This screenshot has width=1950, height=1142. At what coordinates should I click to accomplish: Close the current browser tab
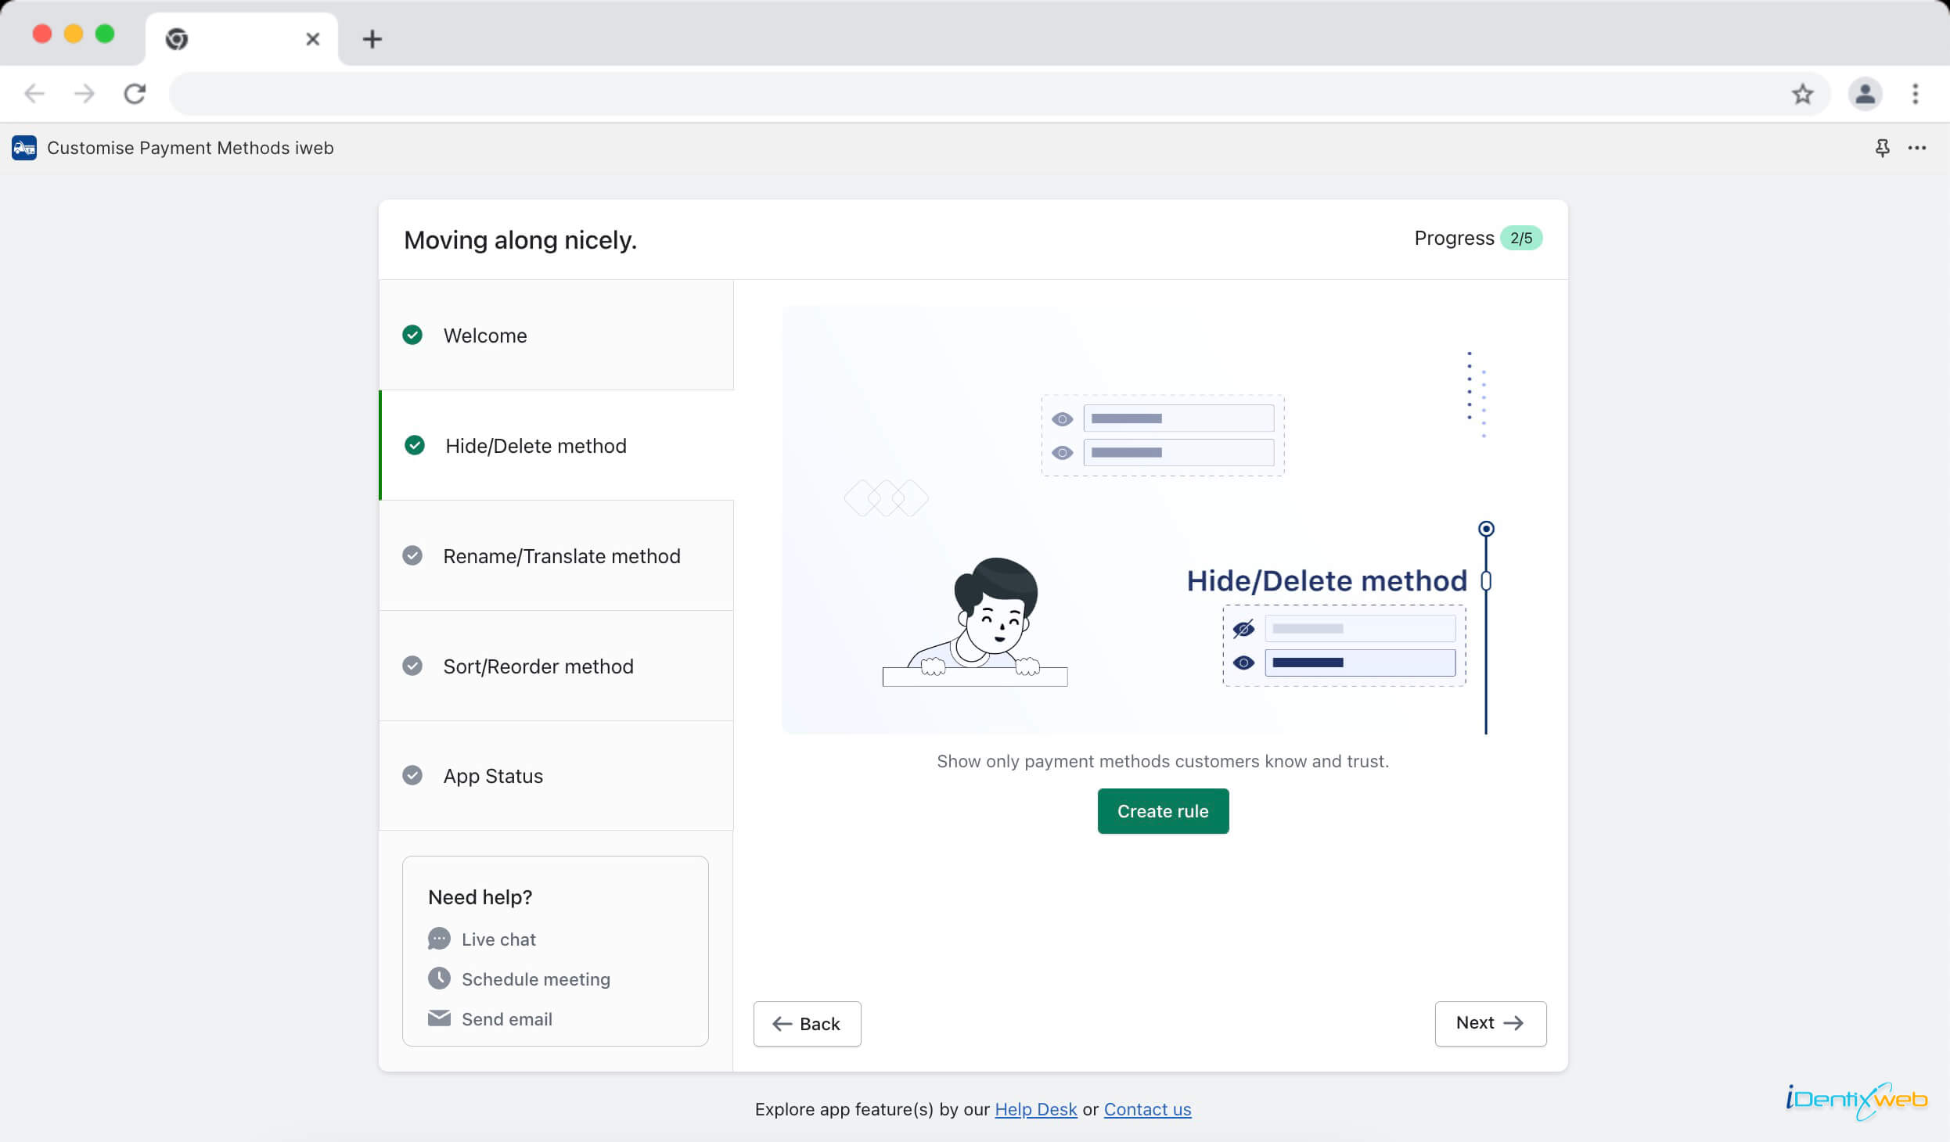pos(312,39)
